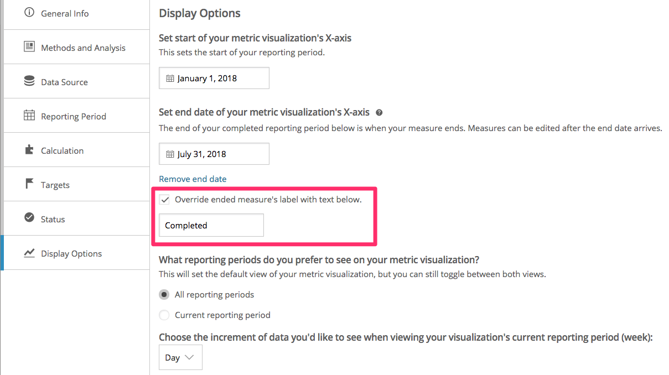Click the Completed label text field
Image resolution: width=669 pixels, height=375 pixels.
211,226
